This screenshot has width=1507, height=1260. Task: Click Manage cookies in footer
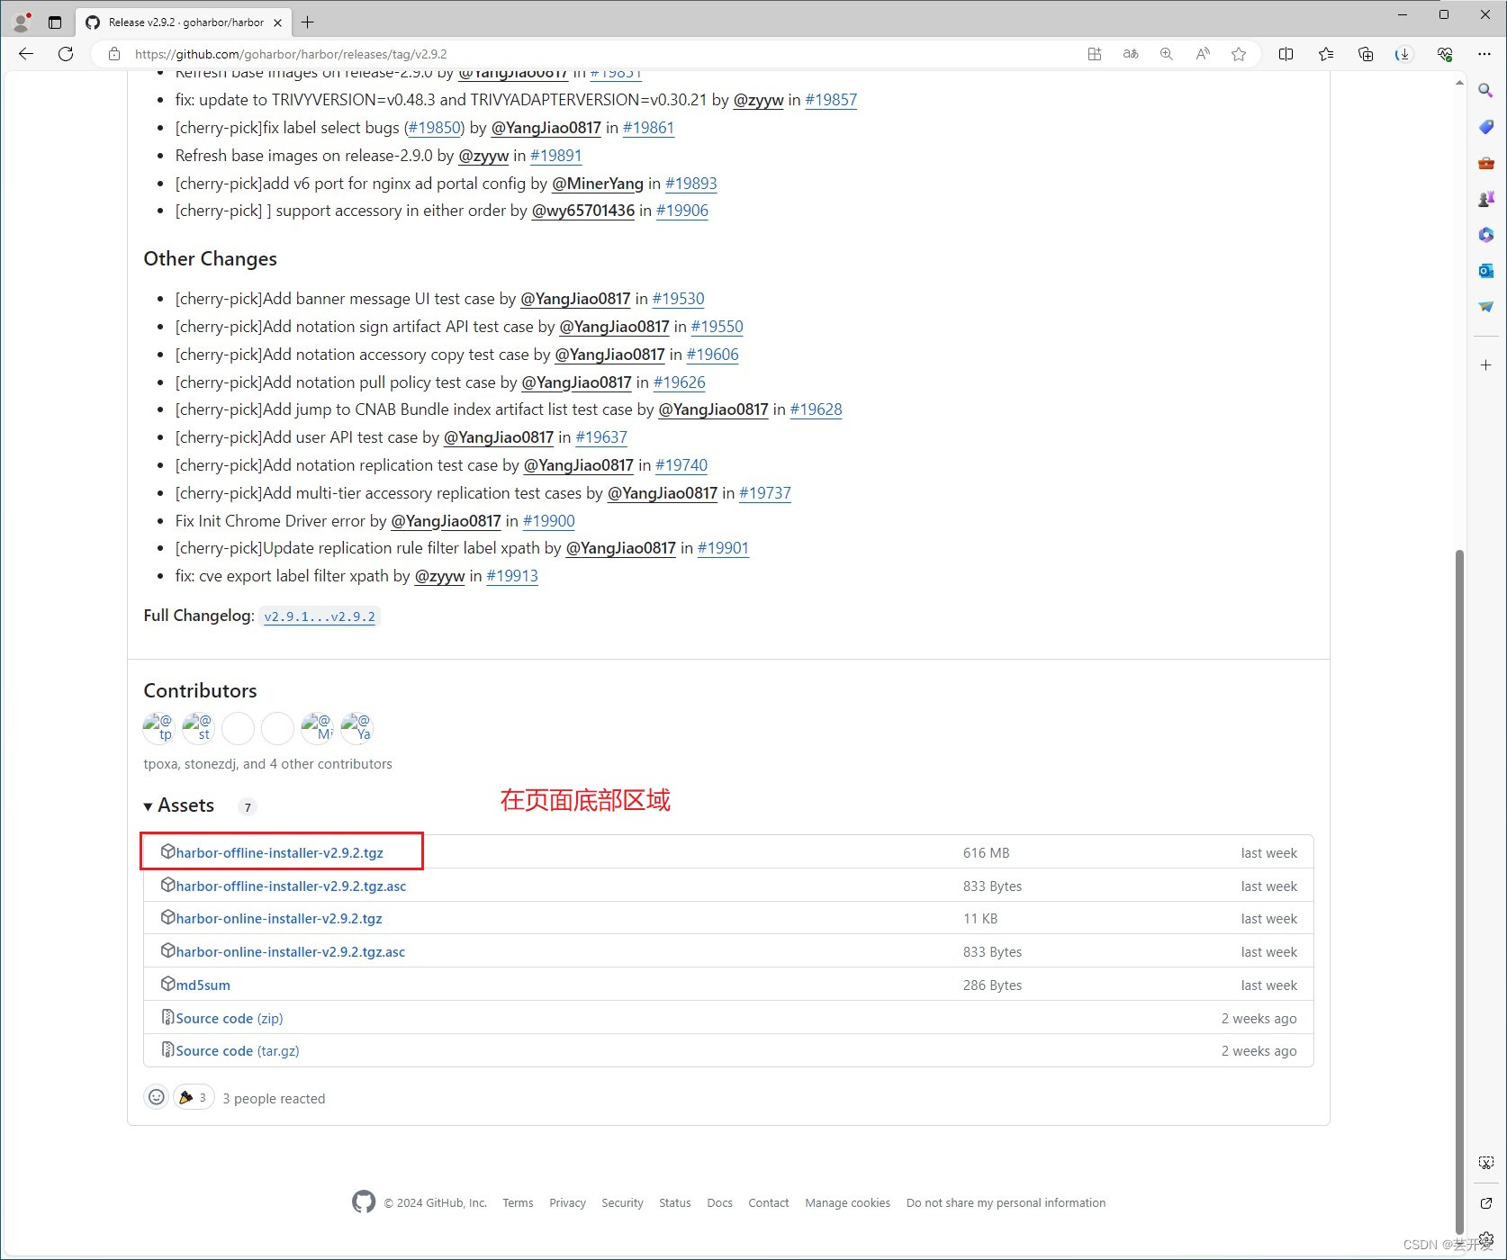coord(847,1202)
